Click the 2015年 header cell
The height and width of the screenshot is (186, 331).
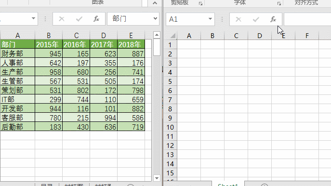click(49, 44)
